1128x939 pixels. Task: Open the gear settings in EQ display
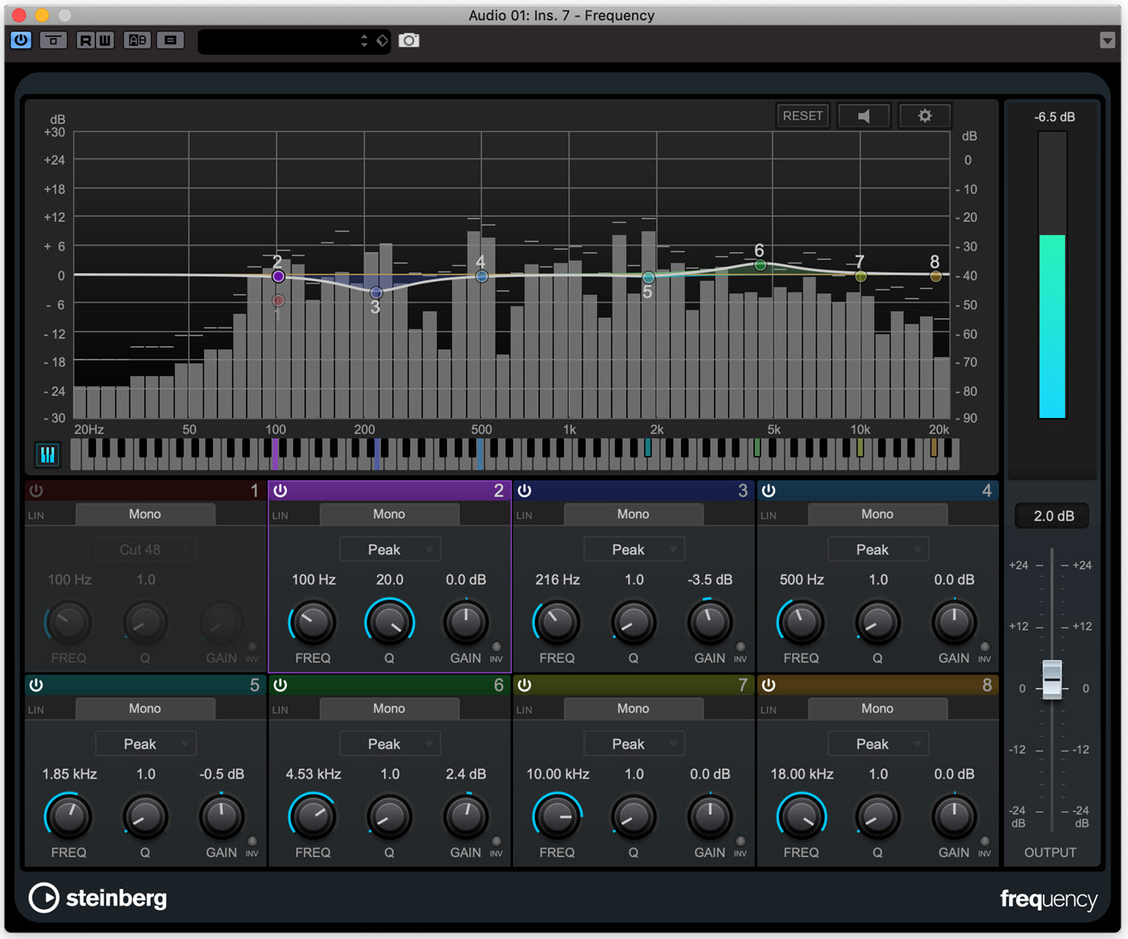click(925, 116)
